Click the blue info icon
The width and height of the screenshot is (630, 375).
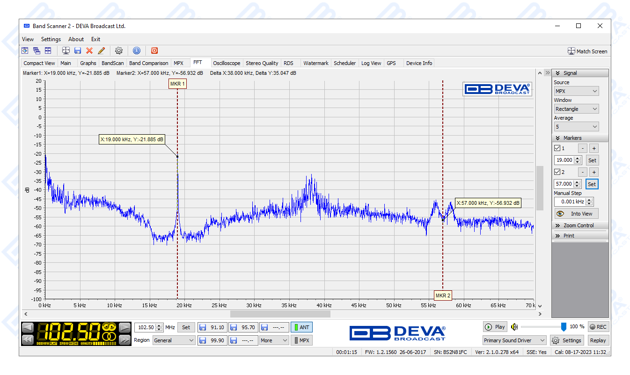coord(137,50)
